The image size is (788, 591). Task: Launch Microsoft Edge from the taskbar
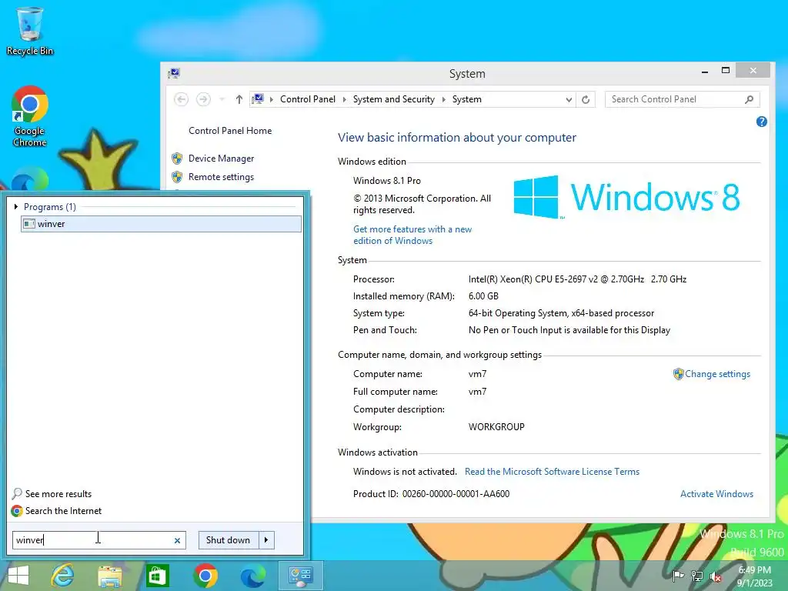[252, 576]
